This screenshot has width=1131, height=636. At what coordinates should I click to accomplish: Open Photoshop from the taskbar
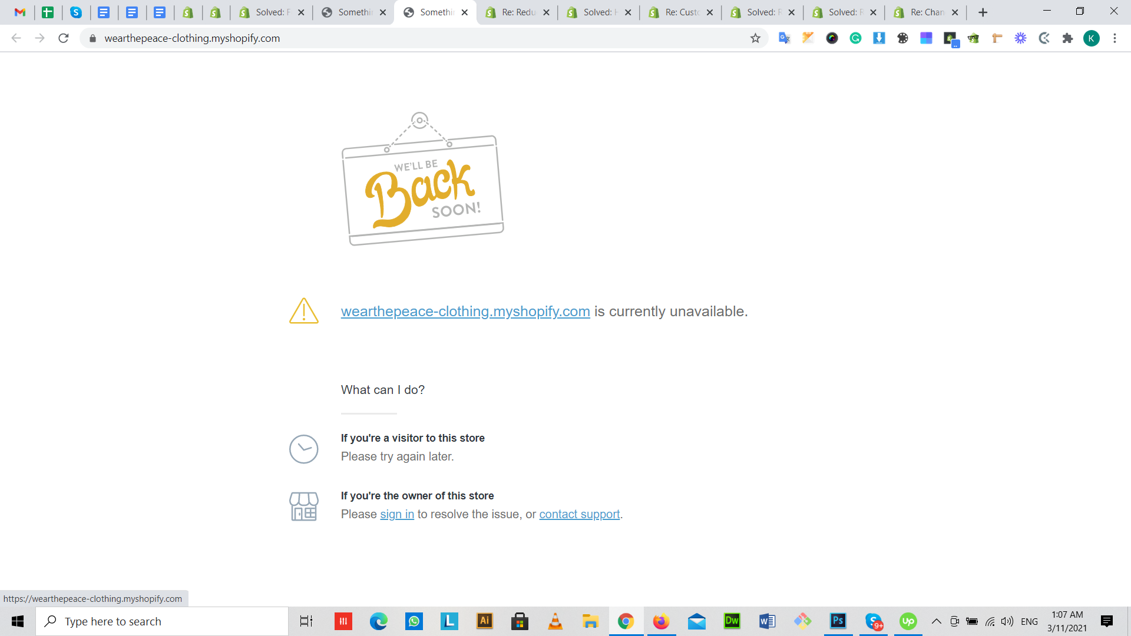838,621
